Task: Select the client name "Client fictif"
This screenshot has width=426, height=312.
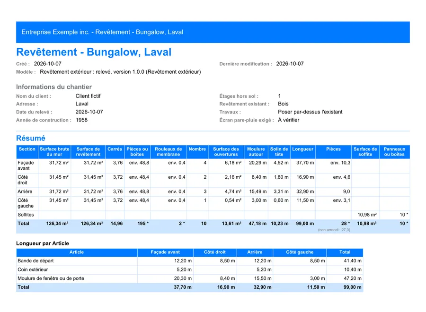Action: (88, 96)
